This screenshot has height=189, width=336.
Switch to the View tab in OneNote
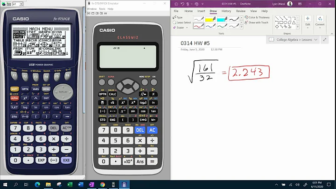pyautogui.click(x=253, y=11)
